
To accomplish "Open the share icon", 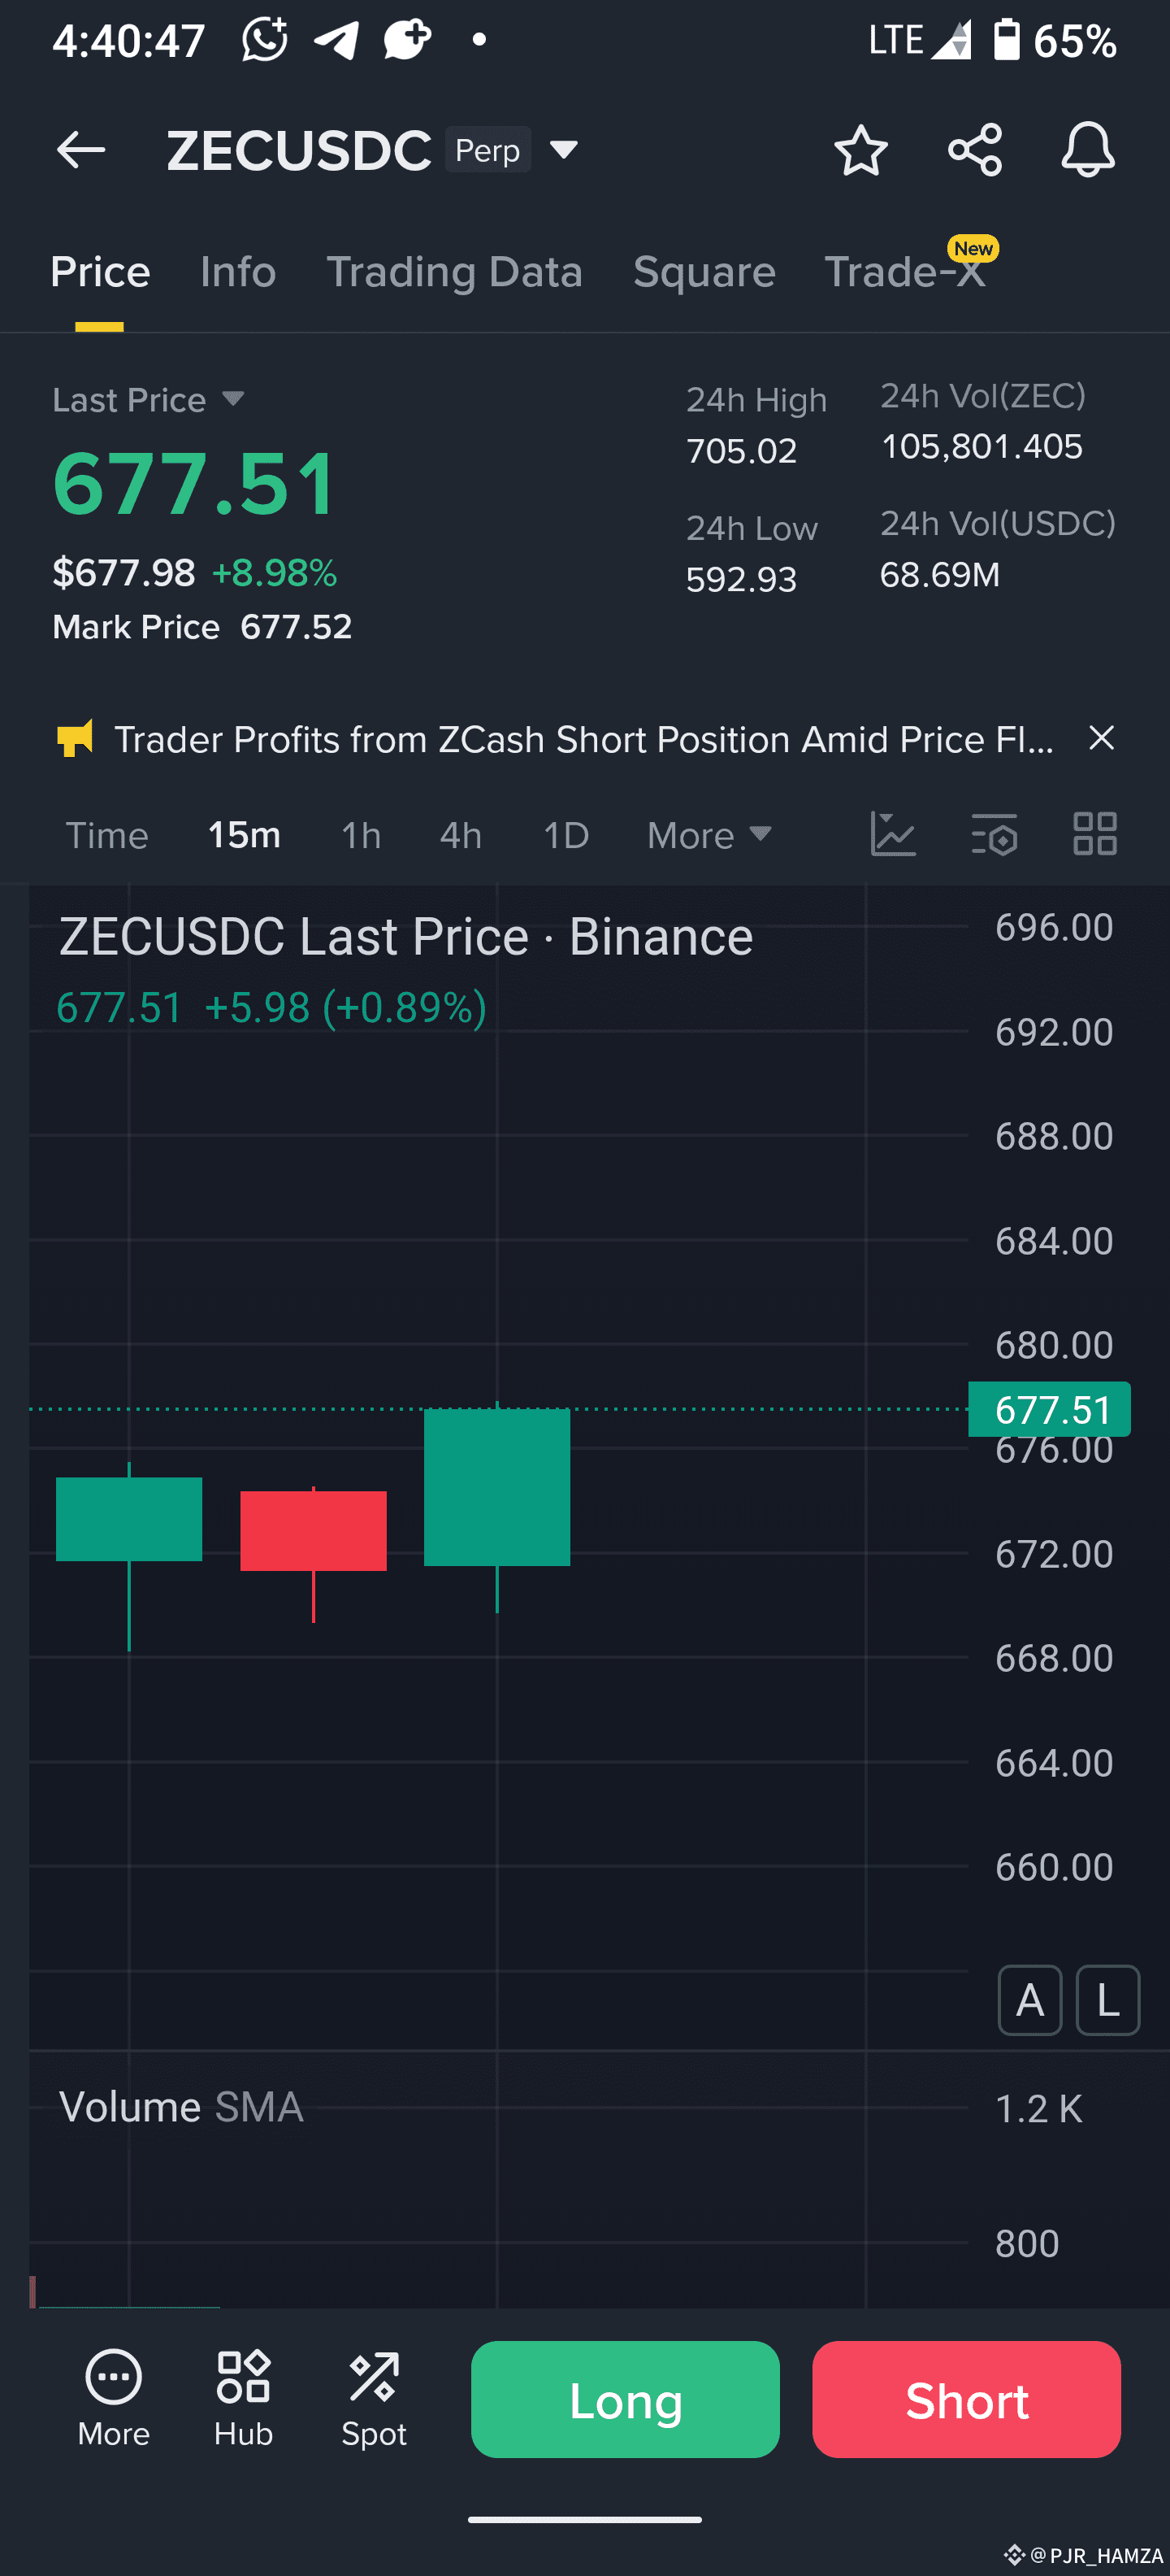I will [974, 150].
